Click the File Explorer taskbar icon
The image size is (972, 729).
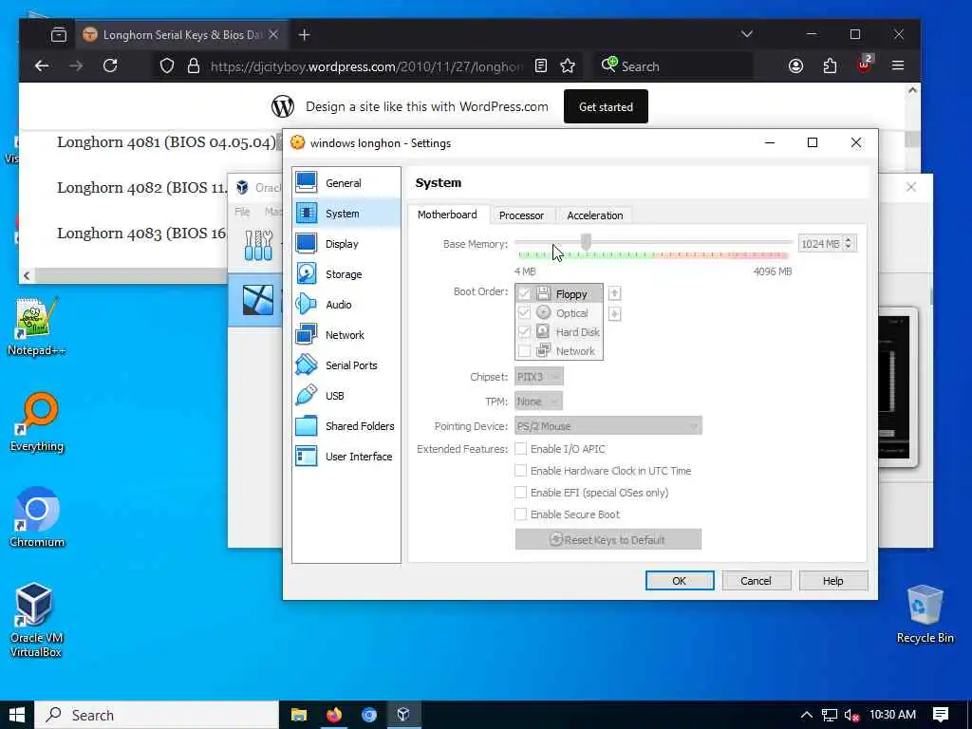pyautogui.click(x=299, y=715)
